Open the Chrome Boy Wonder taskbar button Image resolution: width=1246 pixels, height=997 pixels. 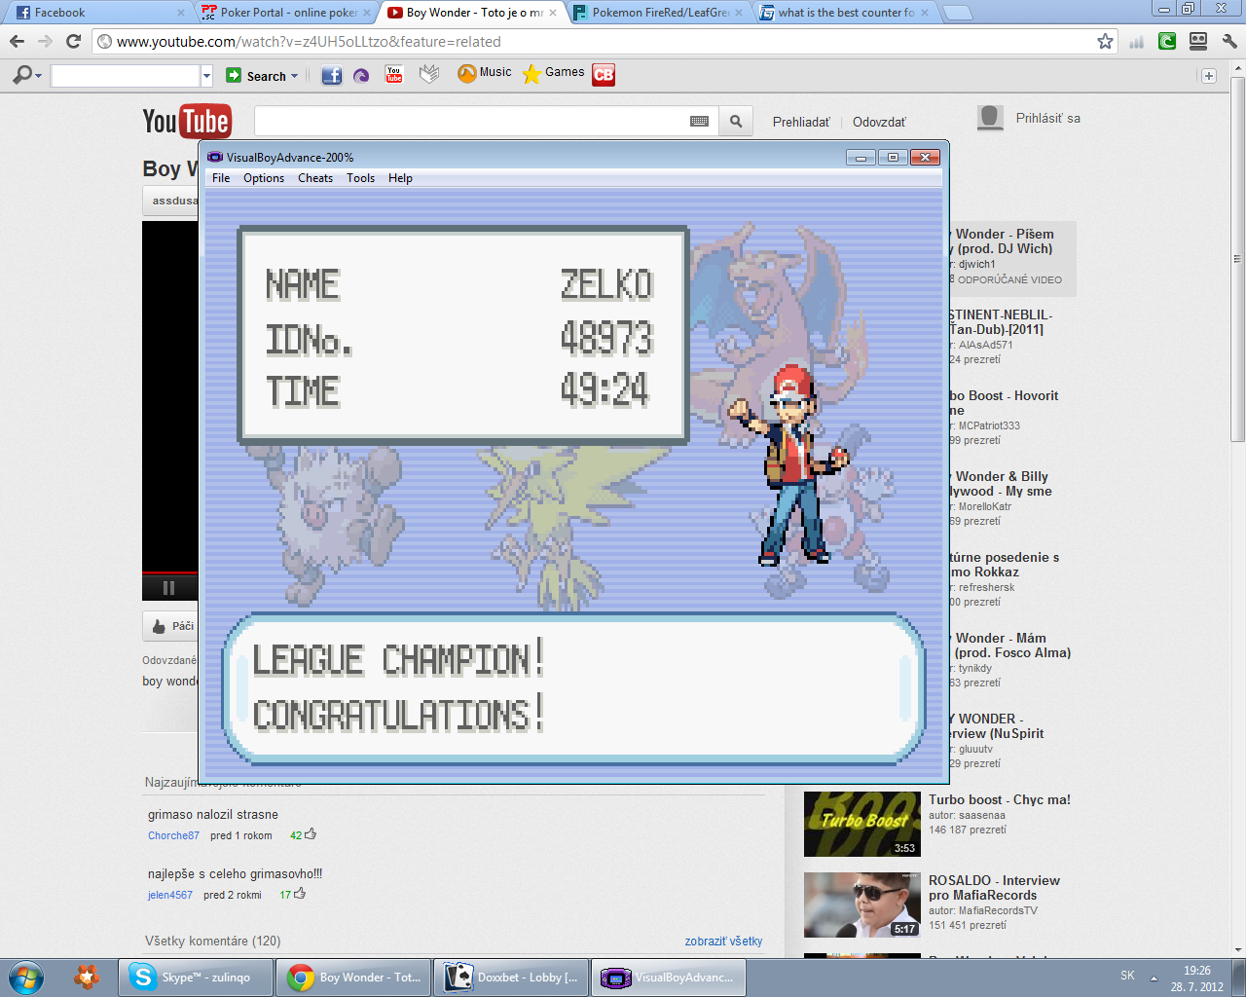(x=353, y=977)
